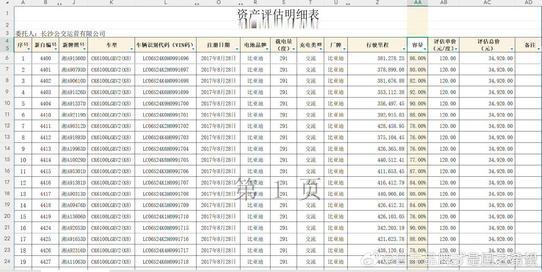Viewport: 542px width, 272px height.
Task: Select license plate cell 湘A10029D
Action: 73,160
